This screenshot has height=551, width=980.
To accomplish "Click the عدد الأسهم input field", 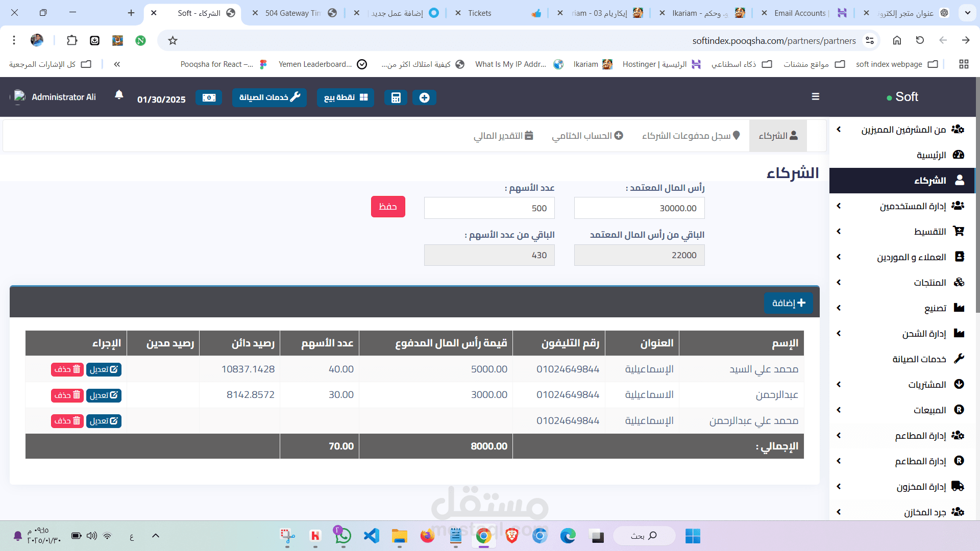I will click(x=489, y=208).
